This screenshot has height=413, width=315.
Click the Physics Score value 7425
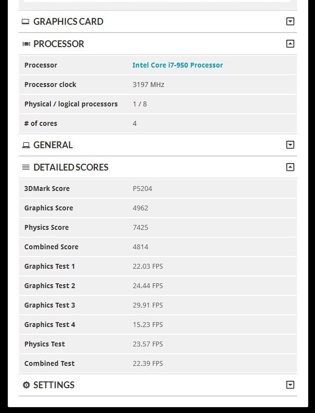pyautogui.click(x=141, y=227)
